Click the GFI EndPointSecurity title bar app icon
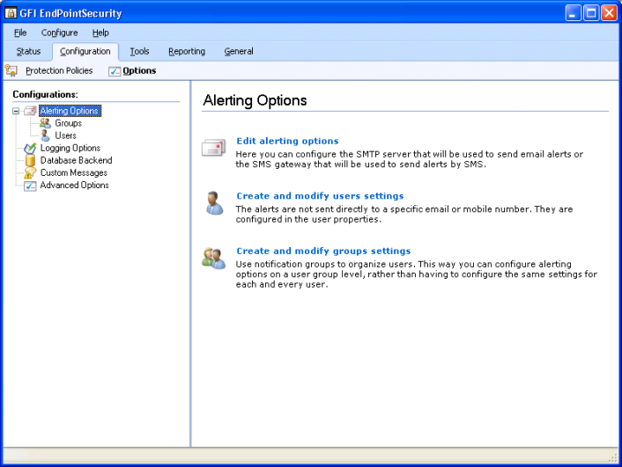 coord(11,13)
